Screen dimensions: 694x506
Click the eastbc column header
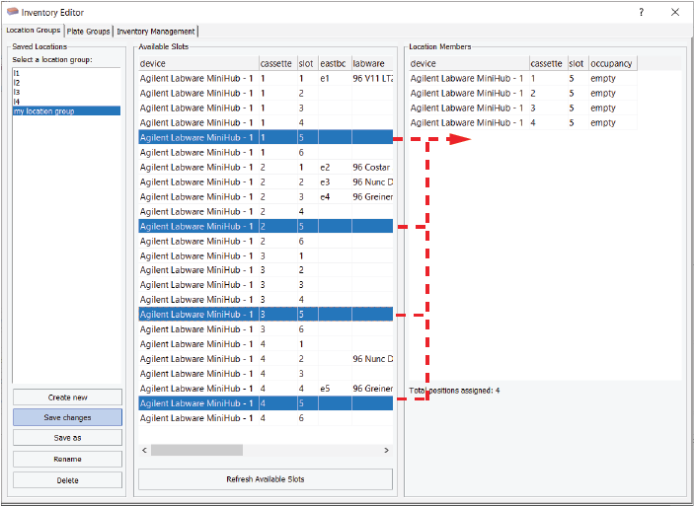[335, 63]
